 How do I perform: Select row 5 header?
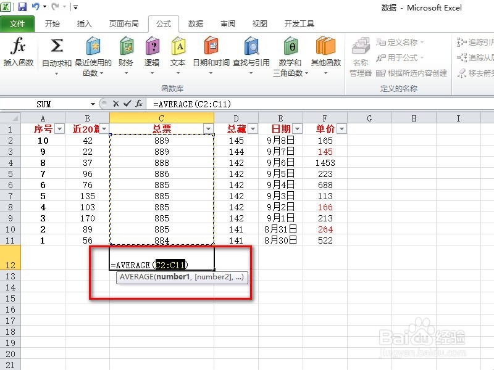tap(10, 174)
